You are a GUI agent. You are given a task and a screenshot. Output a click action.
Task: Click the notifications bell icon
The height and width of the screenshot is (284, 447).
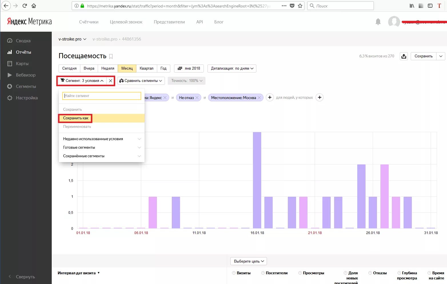click(378, 22)
